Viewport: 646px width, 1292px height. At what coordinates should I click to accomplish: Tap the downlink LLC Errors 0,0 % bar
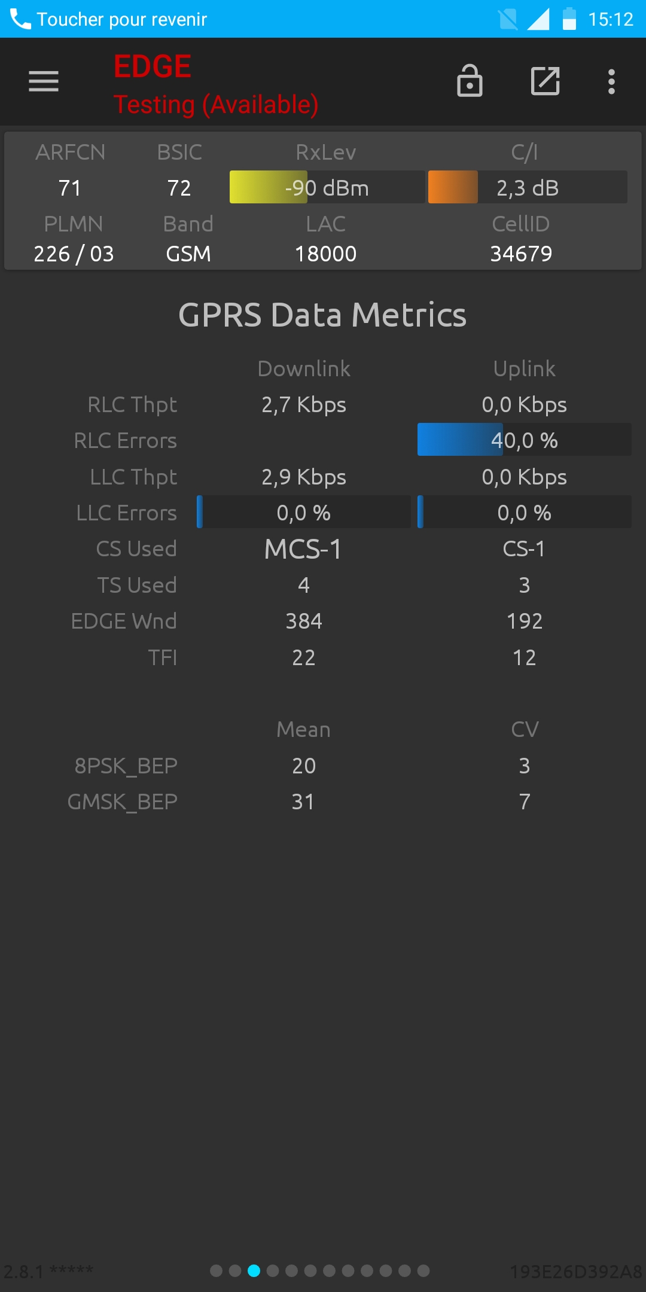[x=304, y=512]
